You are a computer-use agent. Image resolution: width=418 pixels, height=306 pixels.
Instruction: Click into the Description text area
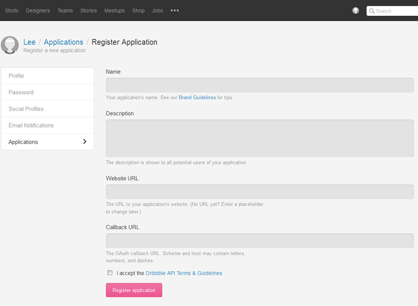click(260, 138)
